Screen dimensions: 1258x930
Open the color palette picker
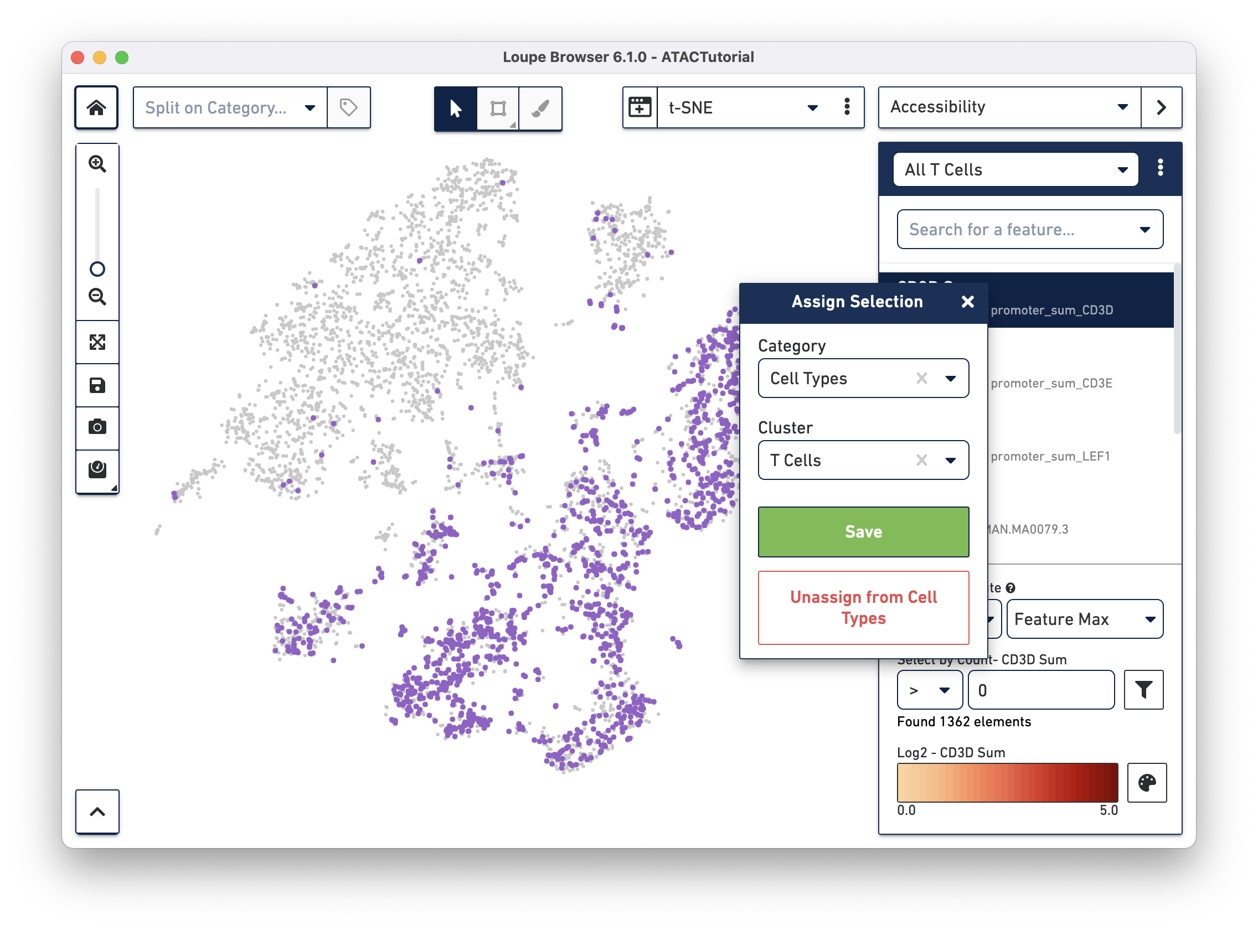pos(1147,783)
